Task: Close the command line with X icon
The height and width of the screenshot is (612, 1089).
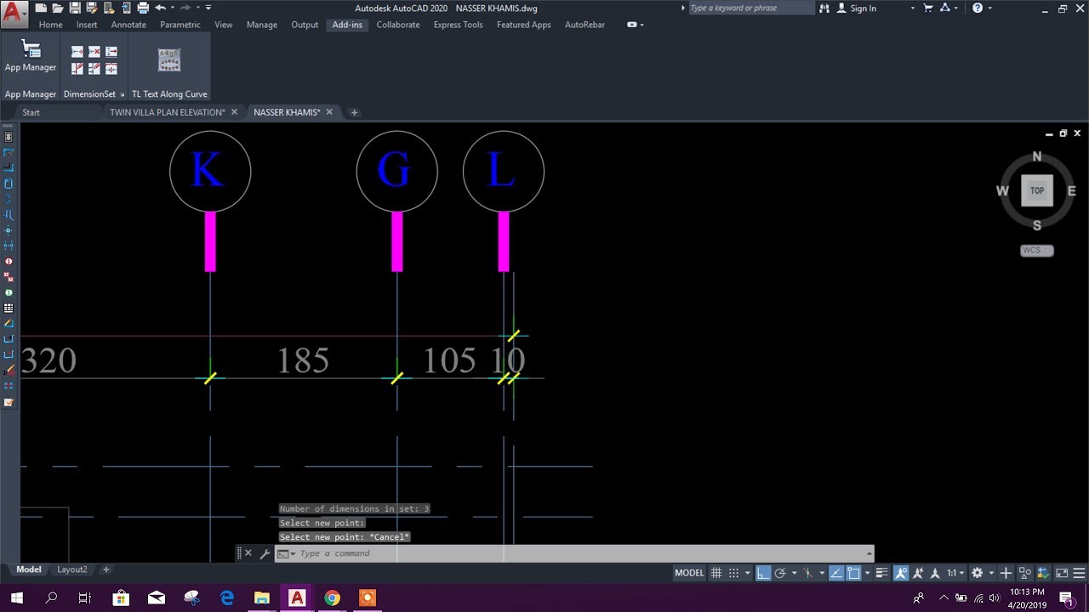Action: [248, 553]
